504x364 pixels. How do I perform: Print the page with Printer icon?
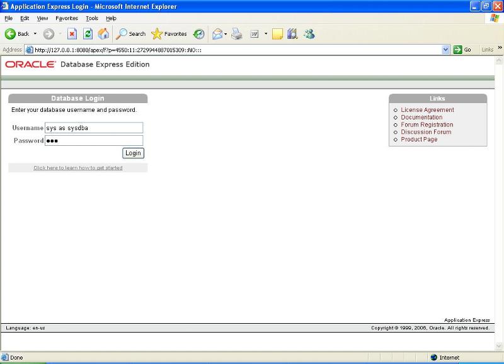point(237,34)
